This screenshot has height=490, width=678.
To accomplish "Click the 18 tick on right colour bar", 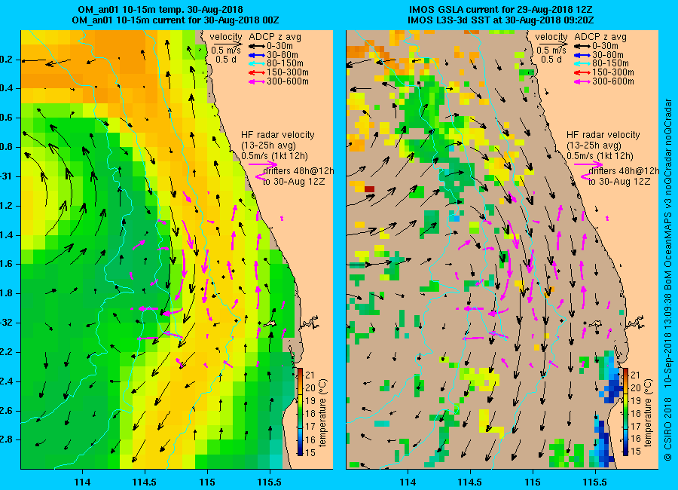I will pyautogui.click(x=636, y=414).
